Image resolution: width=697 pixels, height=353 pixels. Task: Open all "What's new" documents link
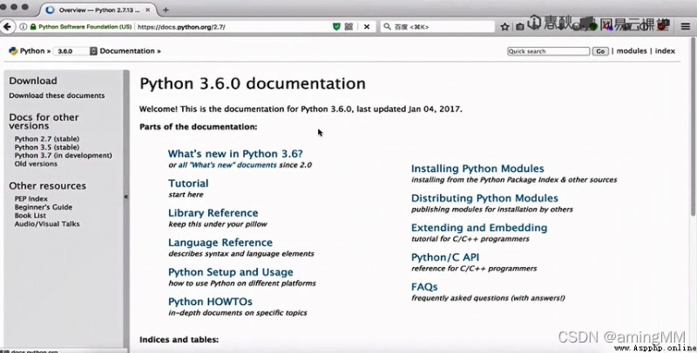click(x=227, y=165)
